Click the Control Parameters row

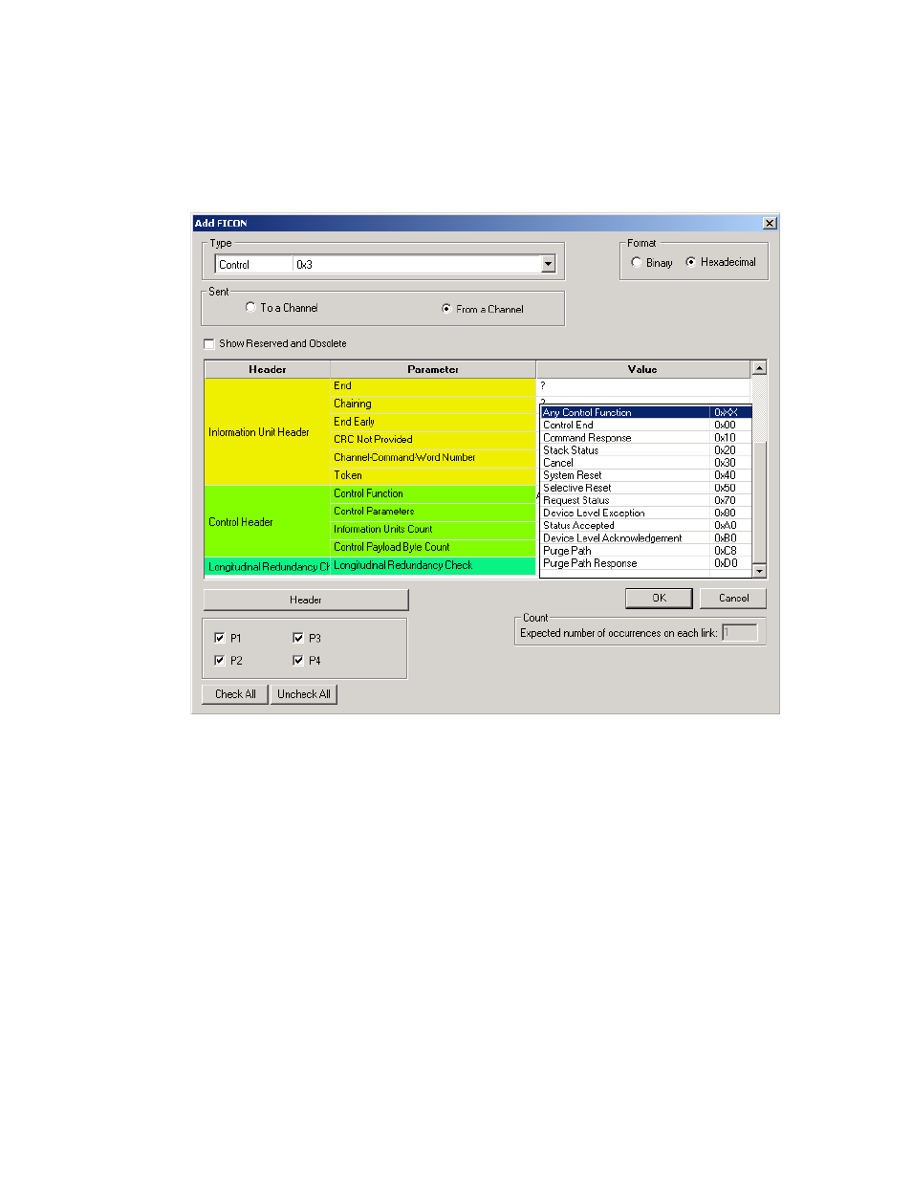pos(433,512)
